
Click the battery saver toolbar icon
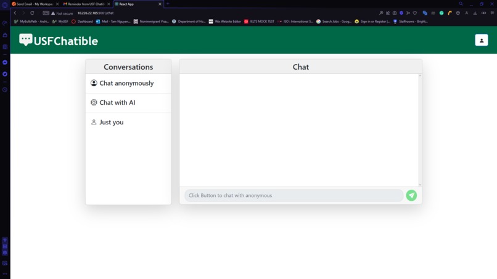point(483,13)
